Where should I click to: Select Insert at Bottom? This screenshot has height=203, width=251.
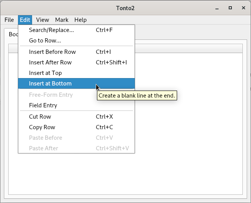(50, 84)
